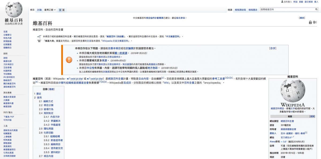Click the external link icon after 官方網站
The height and width of the screenshot is (159, 321).
tap(291, 137)
